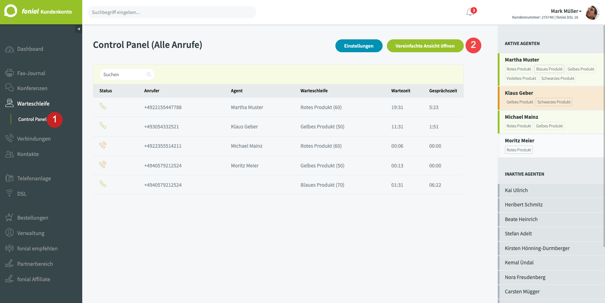Image resolution: width=605 pixels, height=303 pixels.
Task: Click the Einstellungen button
Action: 359,46
